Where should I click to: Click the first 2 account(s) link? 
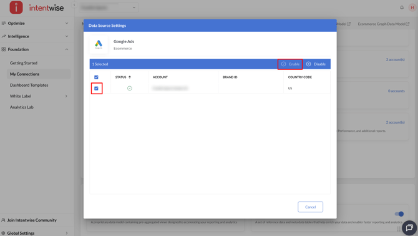pyautogui.click(x=395, y=60)
